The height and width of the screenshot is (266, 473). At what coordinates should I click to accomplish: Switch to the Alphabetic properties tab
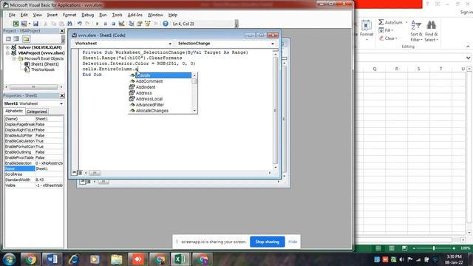(x=14, y=111)
